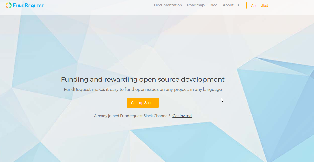Click the FundRequest logo icon

click(x=9, y=5)
